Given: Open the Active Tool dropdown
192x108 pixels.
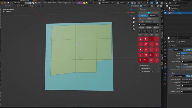Looking at the screenshot, I should coord(39,6).
